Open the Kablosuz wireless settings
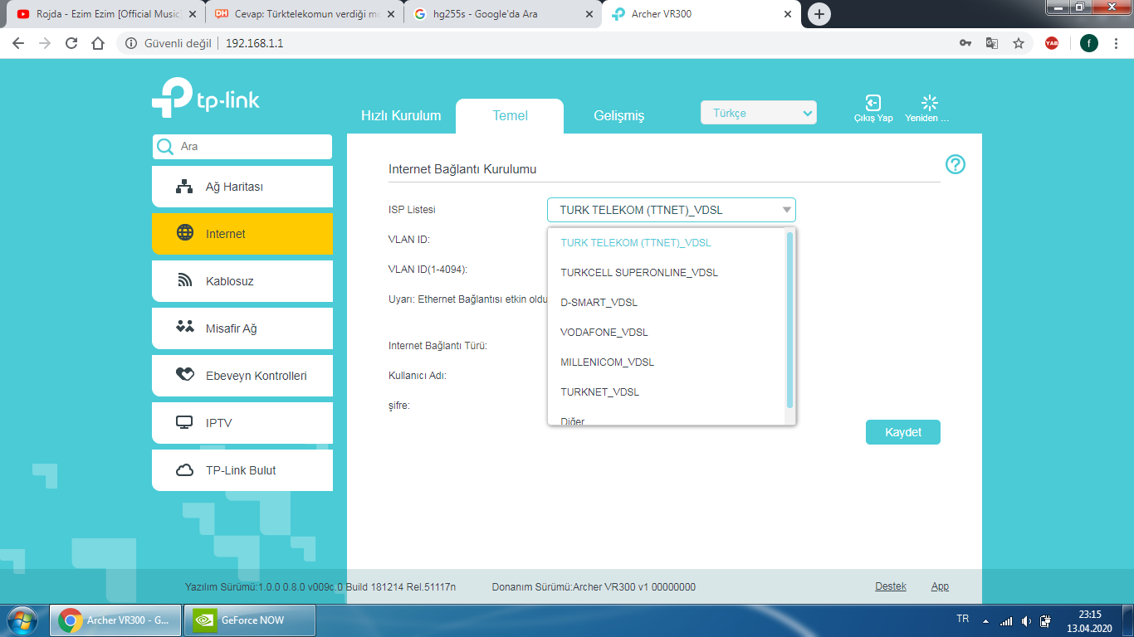The width and height of the screenshot is (1134, 637). [x=242, y=281]
